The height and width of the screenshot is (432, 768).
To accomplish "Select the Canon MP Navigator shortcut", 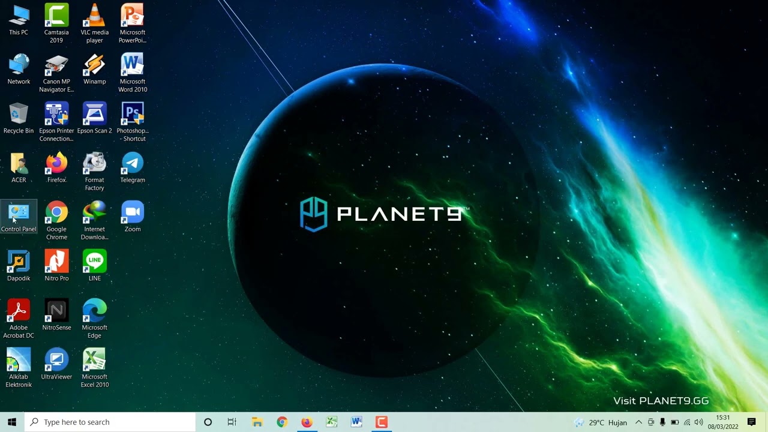I will [56, 73].
